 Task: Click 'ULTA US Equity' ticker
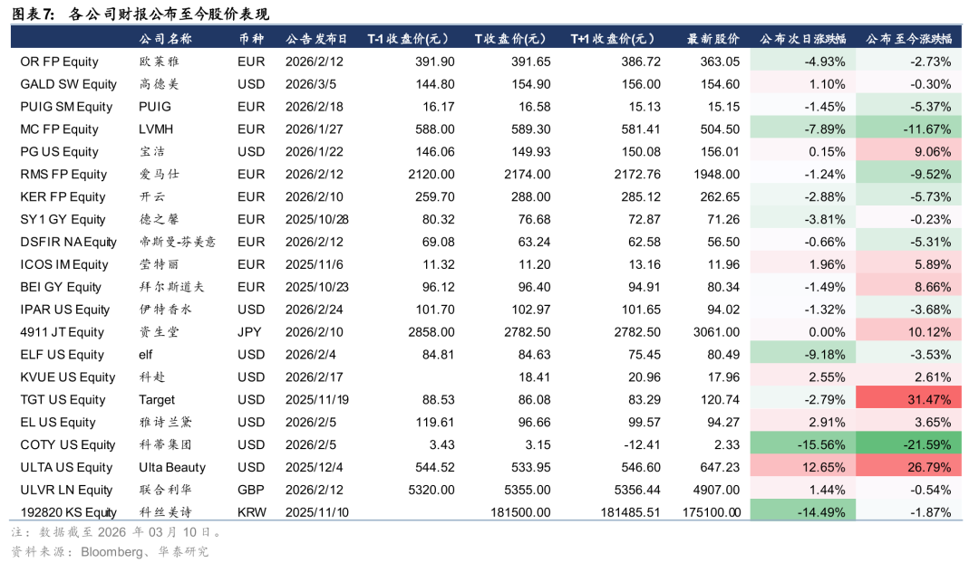pyautogui.click(x=66, y=467)
